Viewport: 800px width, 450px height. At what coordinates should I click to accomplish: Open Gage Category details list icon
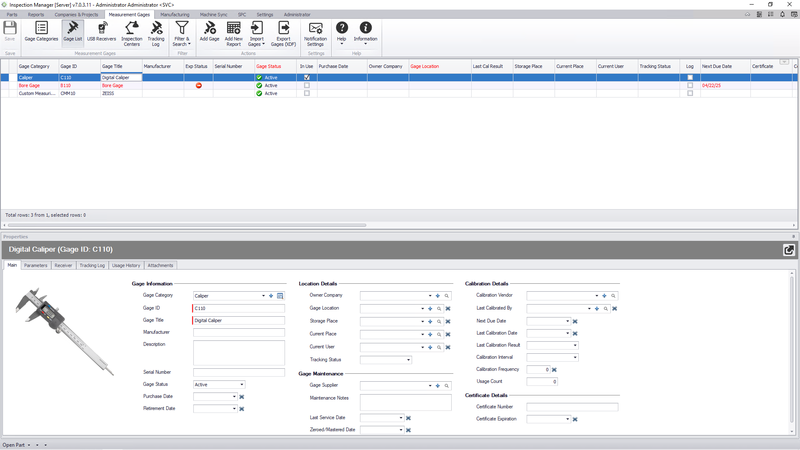(x=280, y=296)
